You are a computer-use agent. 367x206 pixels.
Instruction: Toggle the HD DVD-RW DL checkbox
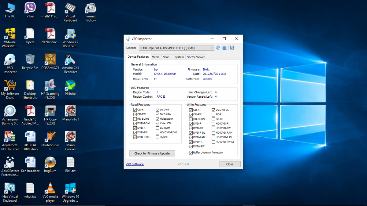click(x=213, y=142)
